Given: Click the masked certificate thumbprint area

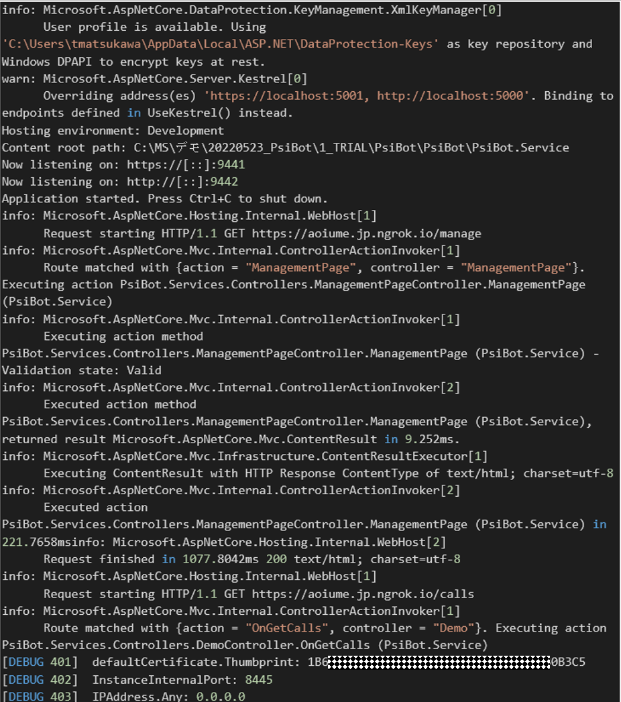Looking at the screenshot, I should pyautogui.click(x=439, y=662).
